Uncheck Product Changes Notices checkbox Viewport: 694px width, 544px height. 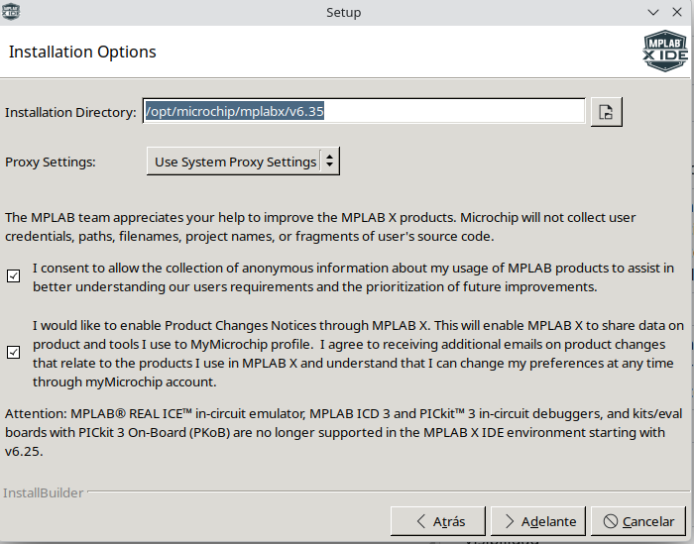click(13, 352)
